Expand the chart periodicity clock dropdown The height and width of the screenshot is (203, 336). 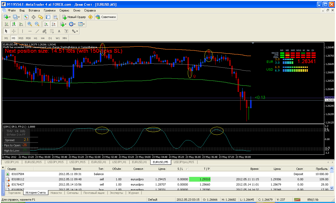[72, 24]
